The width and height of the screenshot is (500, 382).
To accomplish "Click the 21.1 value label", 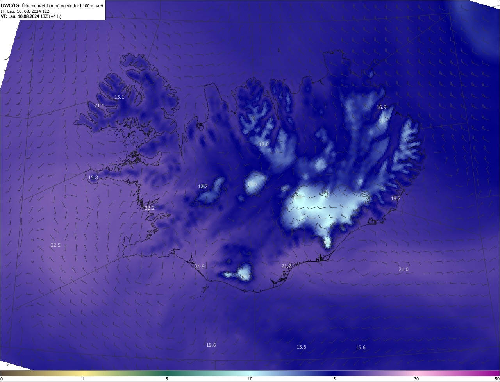I will (x=99, y=106).
